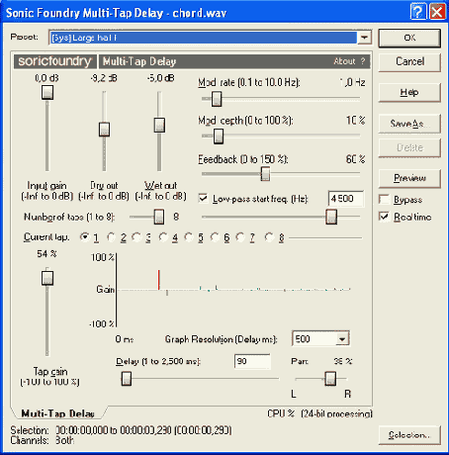Click the Feedback slider handle
This screenshot has width=449, height=455.
click(265, 173)
